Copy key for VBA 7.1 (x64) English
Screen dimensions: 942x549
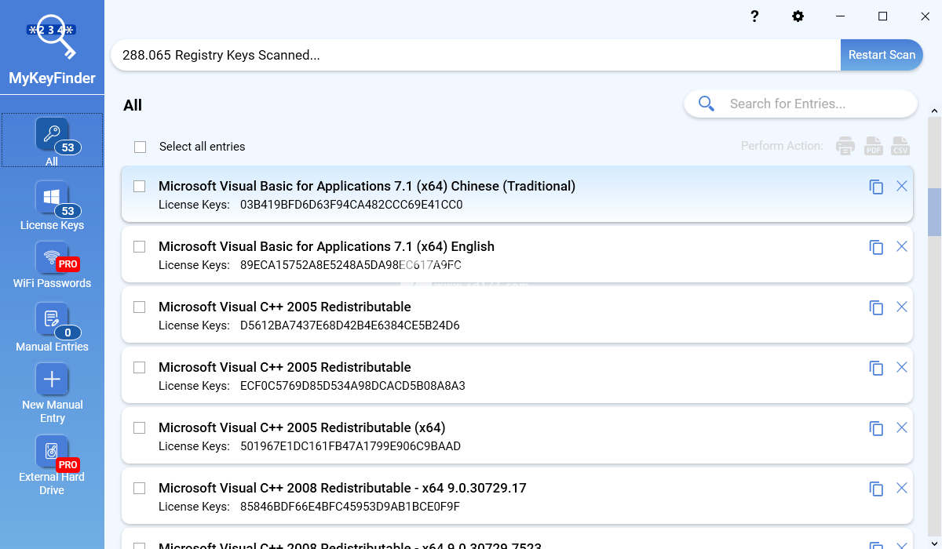coord(876,247)
